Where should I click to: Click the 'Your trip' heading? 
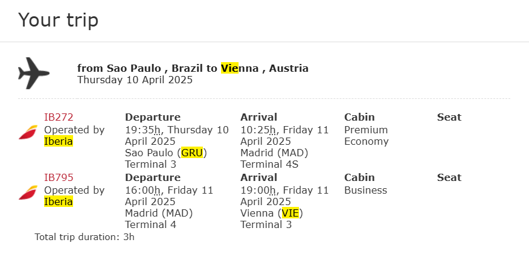[x=58, y=21]
